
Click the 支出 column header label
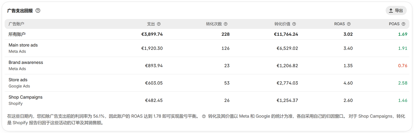[151, 24]
